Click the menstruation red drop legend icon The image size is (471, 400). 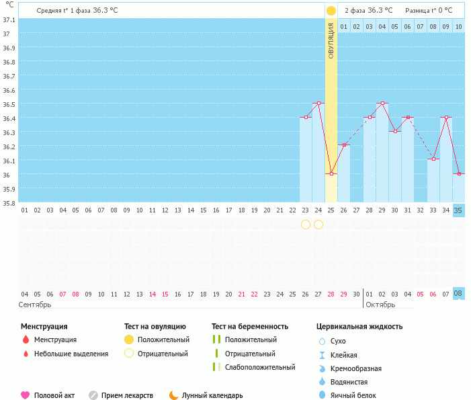click(26, 340)
